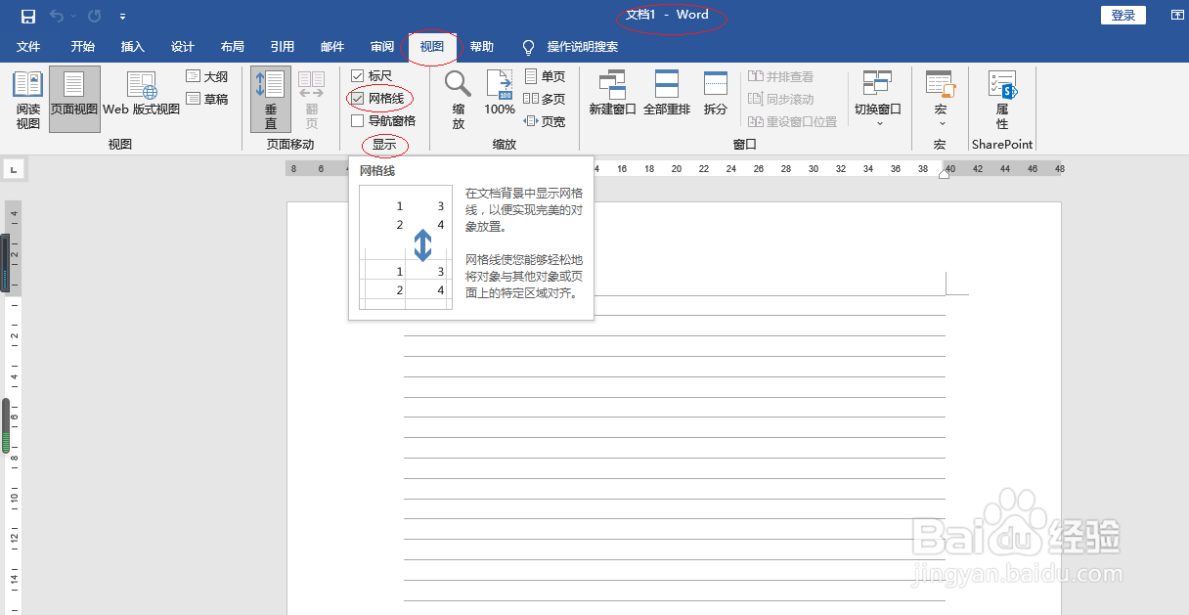Click Synchronous Scrolling (同步滚动)

[x=781, y=99]
